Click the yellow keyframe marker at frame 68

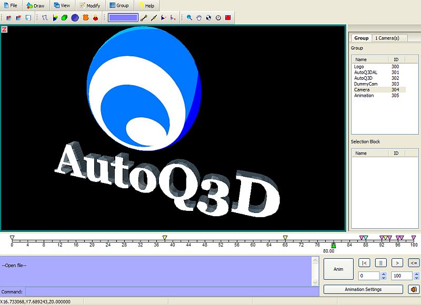[285, 238]
